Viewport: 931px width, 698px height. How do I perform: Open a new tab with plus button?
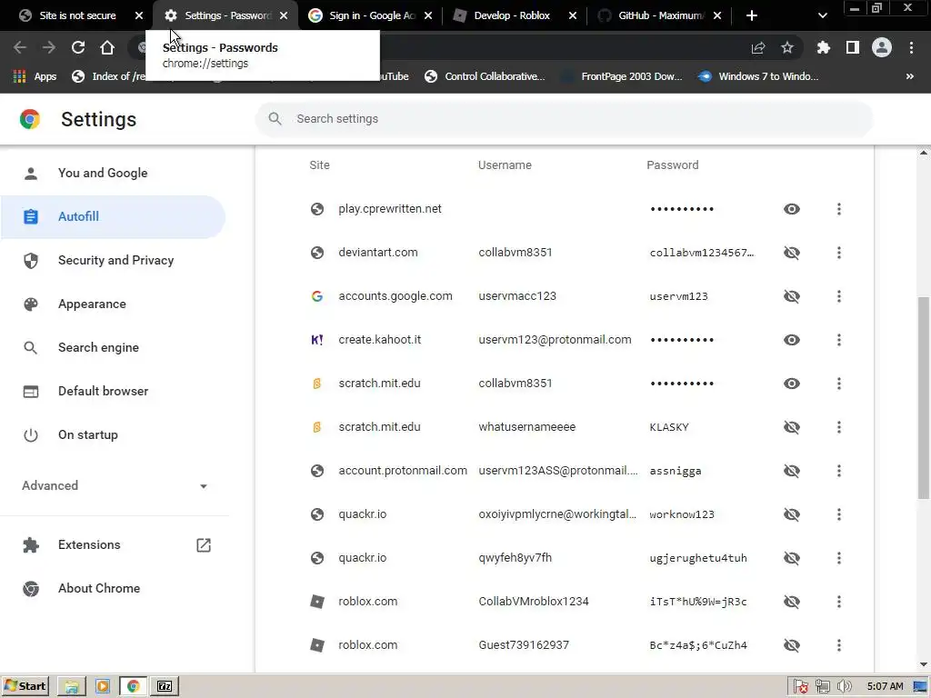point(752,15)
